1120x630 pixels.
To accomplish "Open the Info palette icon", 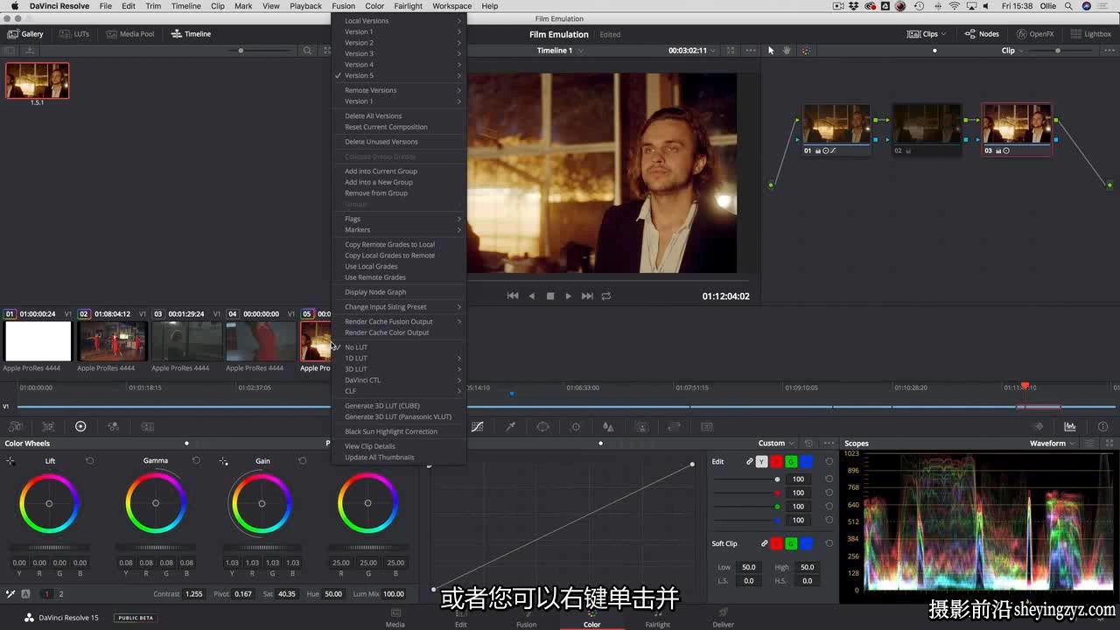I will click(1102, 427).
